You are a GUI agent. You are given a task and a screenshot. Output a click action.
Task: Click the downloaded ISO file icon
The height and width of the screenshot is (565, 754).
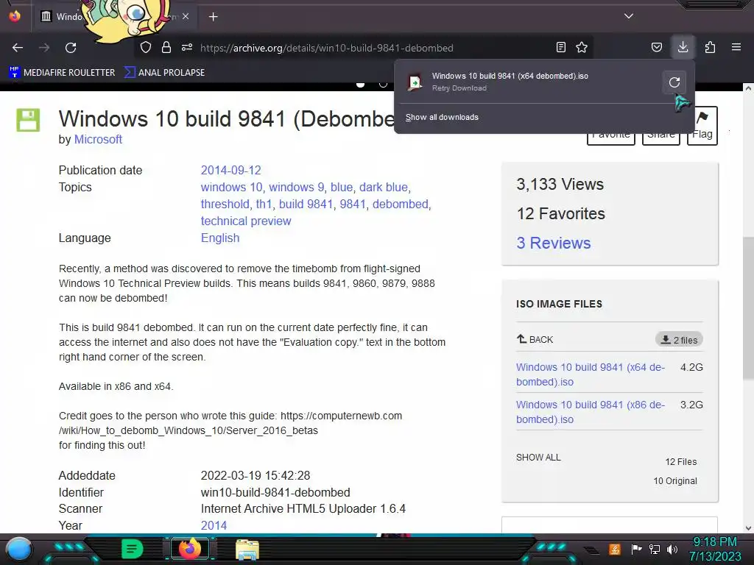coord(415,82)
